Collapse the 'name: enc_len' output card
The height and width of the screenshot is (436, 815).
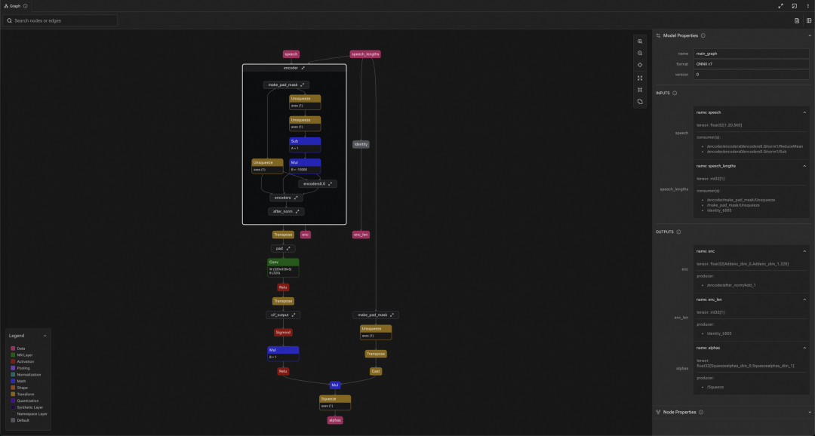click(804, 300)
